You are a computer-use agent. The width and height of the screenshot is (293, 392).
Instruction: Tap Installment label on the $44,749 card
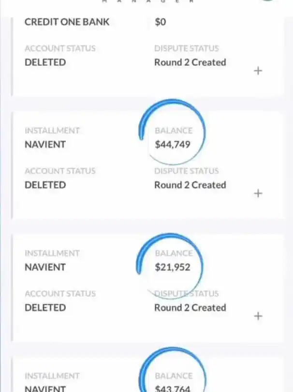(52, 131)
